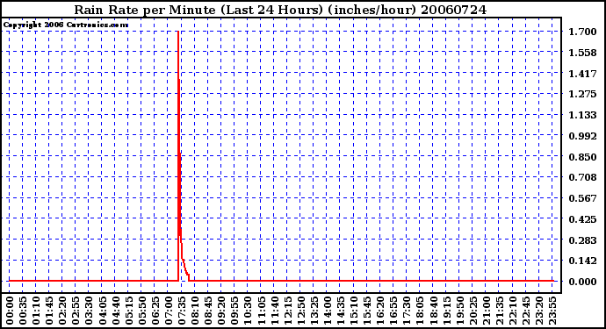Click the 07:35 time label
Image resolution: width=606 pixels, height=329 pixels.
click(182, 311)
